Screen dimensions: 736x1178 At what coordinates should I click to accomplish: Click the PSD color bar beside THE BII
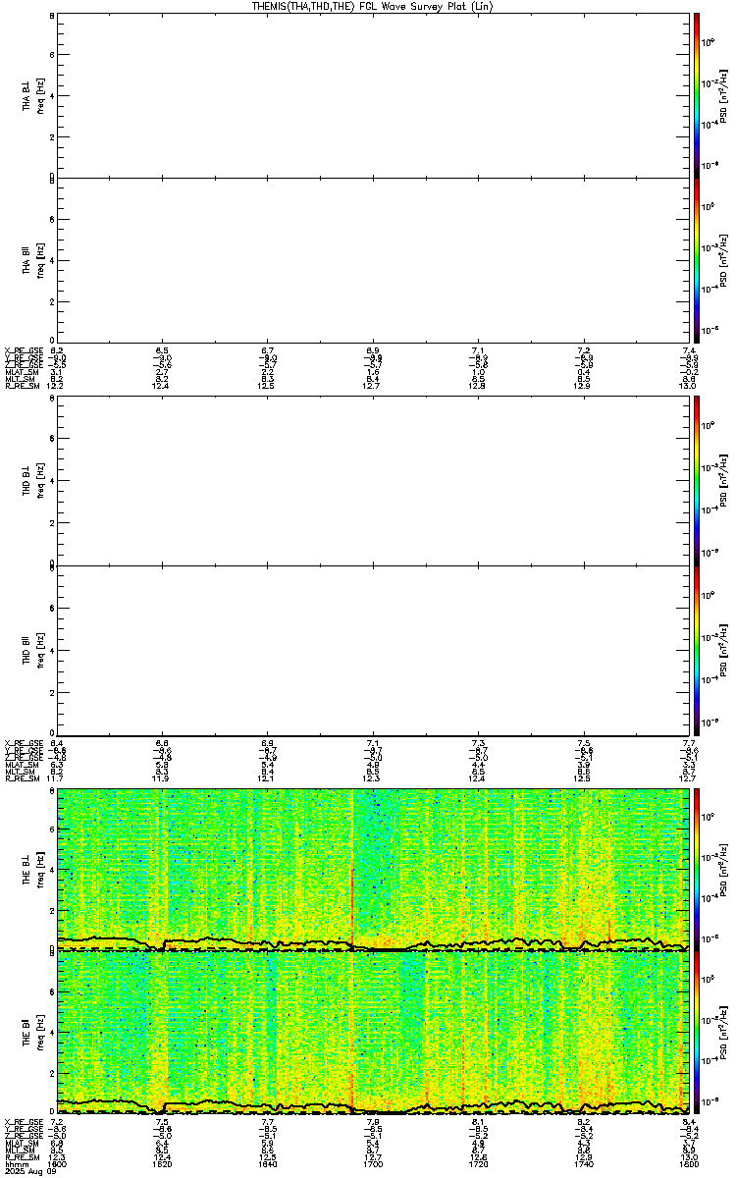(x=697, y=1033)
